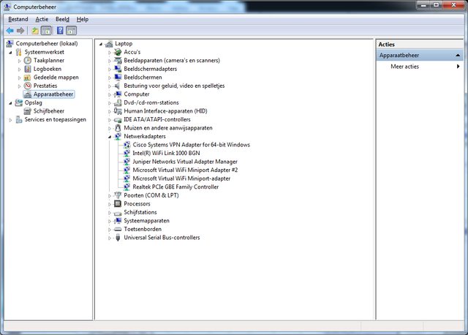
Task: Expand the Schijfstations node
Action: pos(110,213)
